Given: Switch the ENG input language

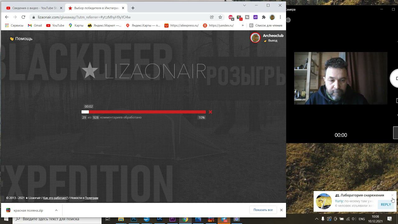Looking at the screenshot, I should 362,219.
